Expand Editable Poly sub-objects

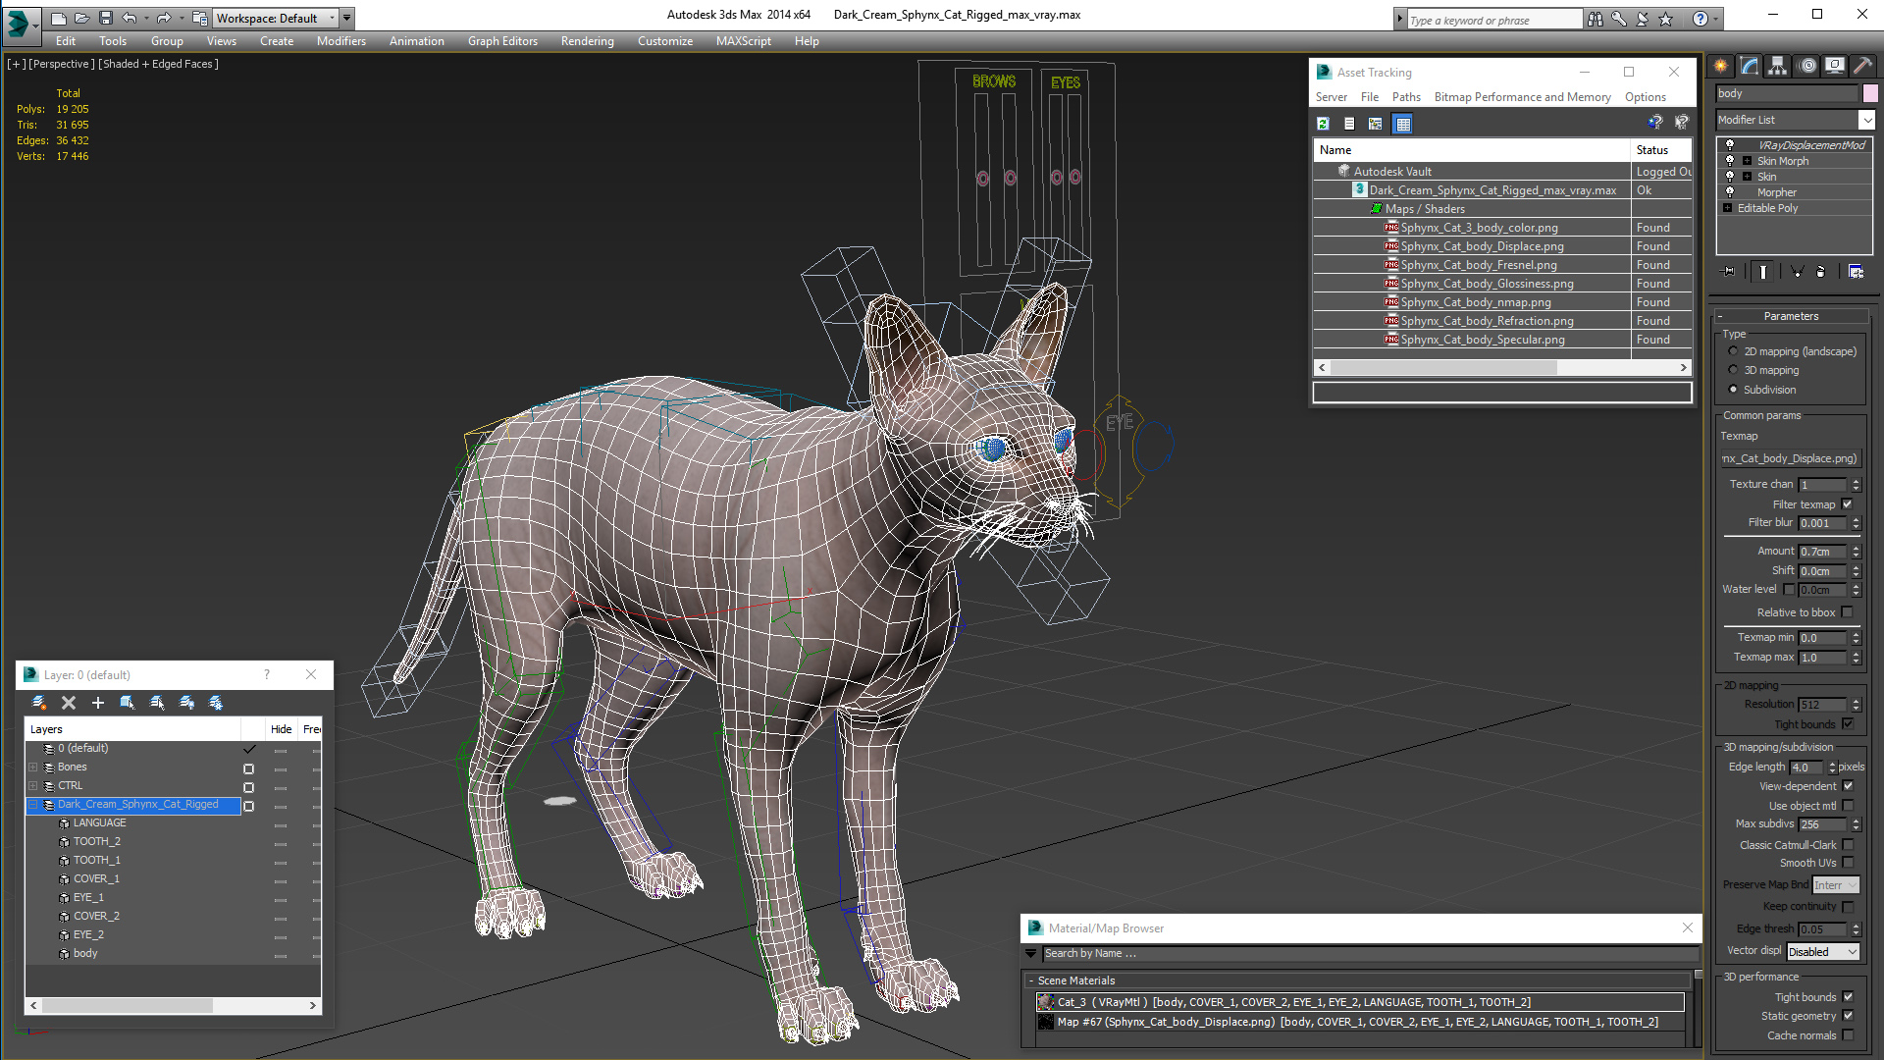coord(1728,208)
